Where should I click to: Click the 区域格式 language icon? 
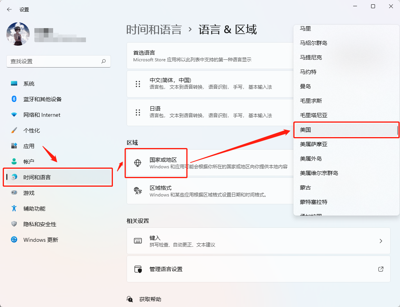[138, 191]
